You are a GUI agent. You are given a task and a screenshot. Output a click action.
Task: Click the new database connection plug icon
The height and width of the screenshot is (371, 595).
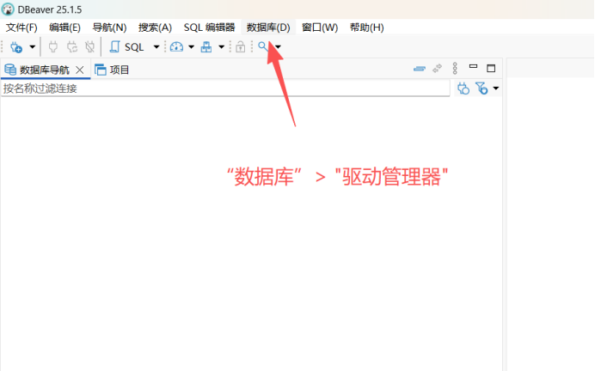pos(16,47)
